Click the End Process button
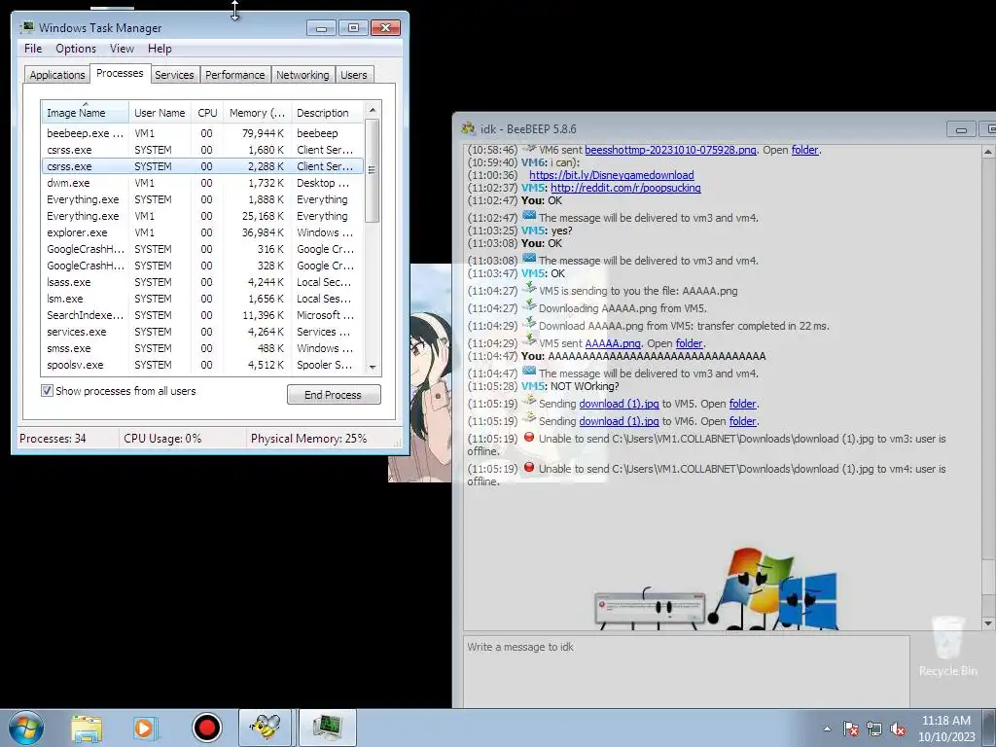 [x=334, y=395]
